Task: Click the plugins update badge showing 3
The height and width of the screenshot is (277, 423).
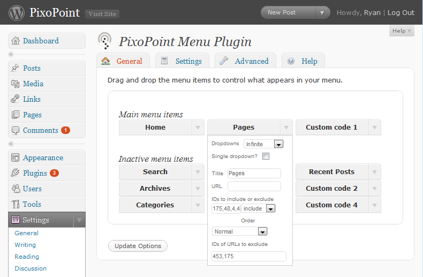Action: (54, 173)
